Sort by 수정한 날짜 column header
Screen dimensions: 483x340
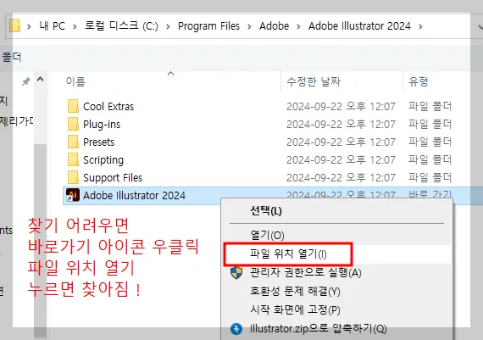(314, 81)
